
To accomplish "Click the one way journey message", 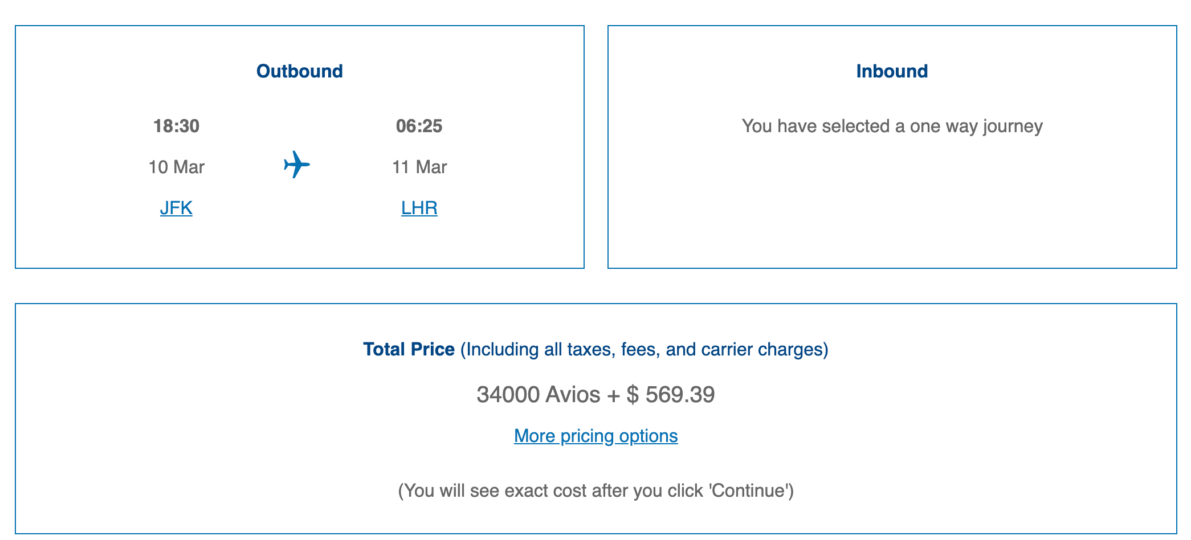I will [892, 126].
